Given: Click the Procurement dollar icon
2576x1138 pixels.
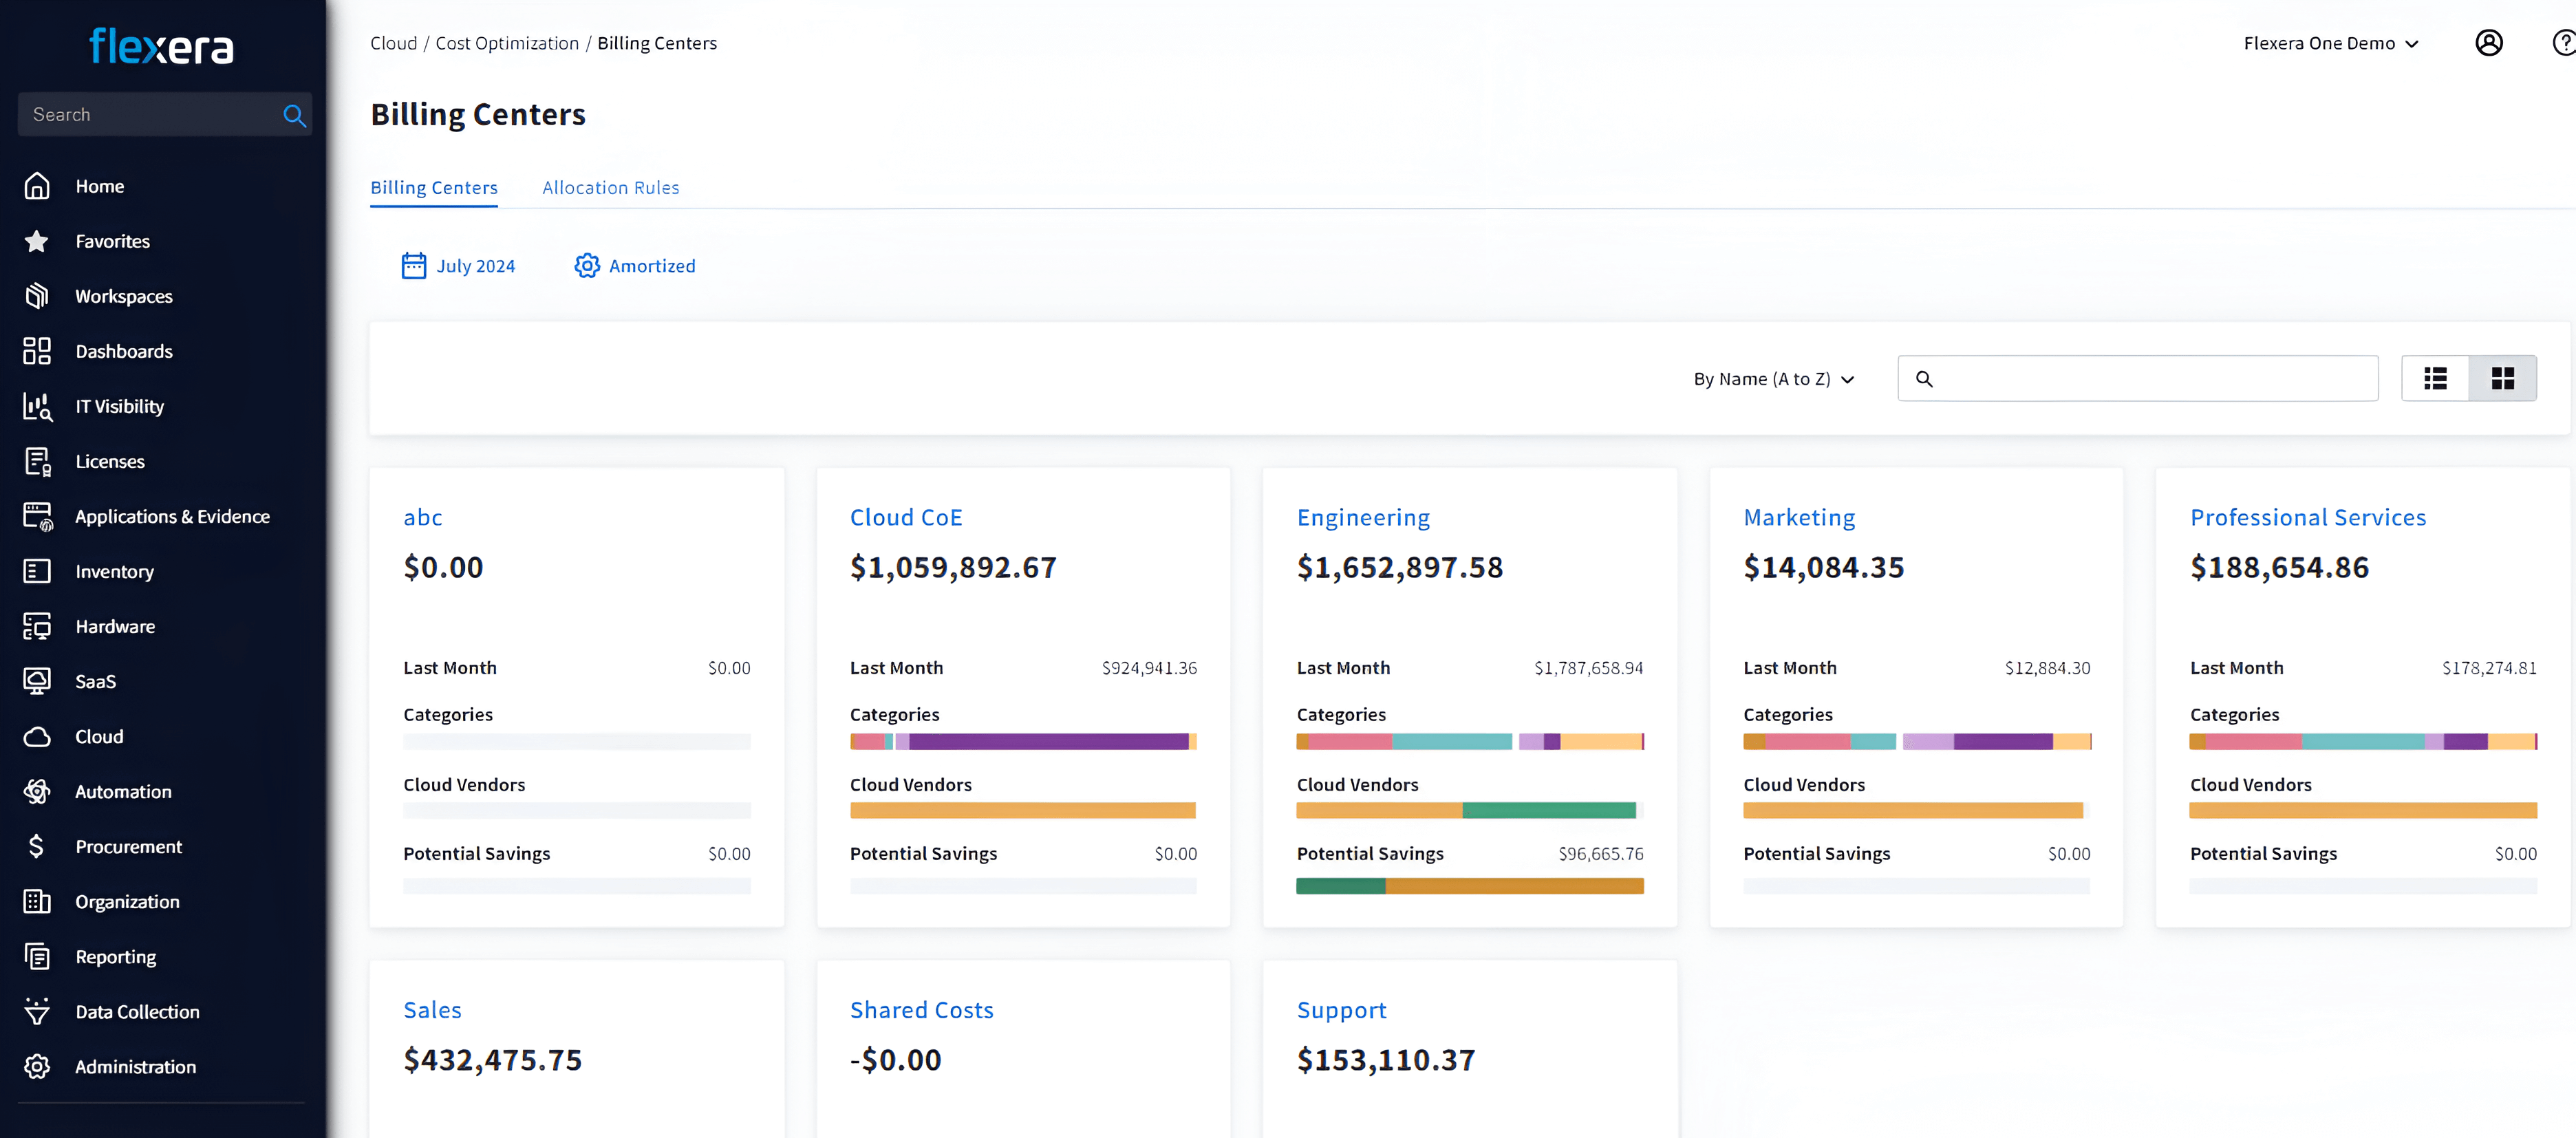Looking at the screenshot, I should tap(37, 846).
